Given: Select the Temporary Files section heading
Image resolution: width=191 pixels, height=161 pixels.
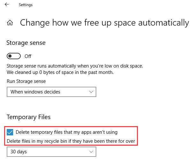Looking at the screenshot, I should (x=28, y=117).
